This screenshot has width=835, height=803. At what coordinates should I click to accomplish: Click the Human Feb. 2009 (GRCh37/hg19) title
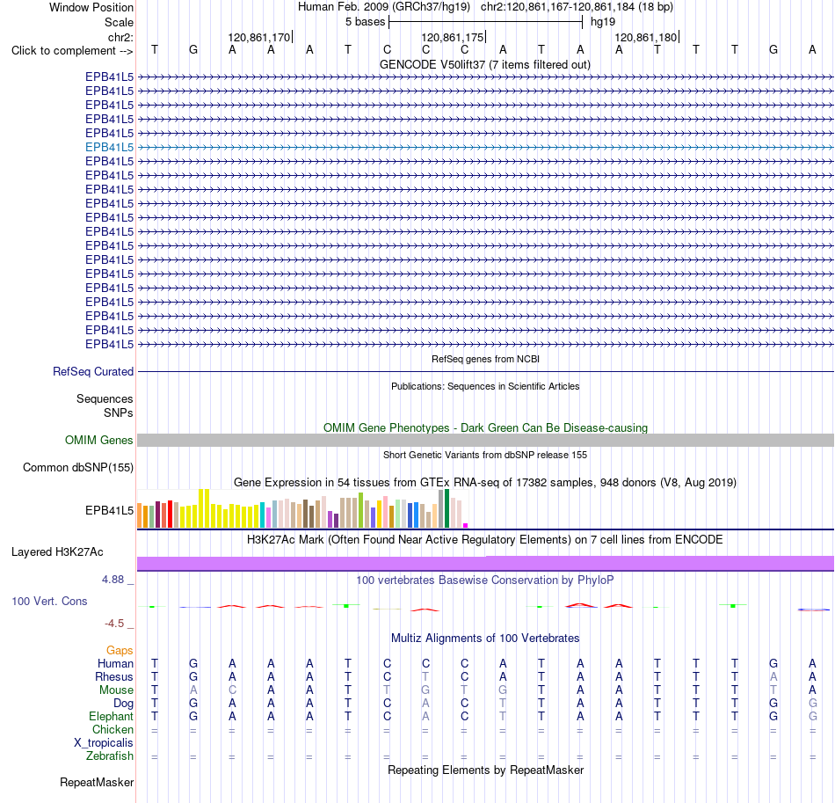[383, 7]
